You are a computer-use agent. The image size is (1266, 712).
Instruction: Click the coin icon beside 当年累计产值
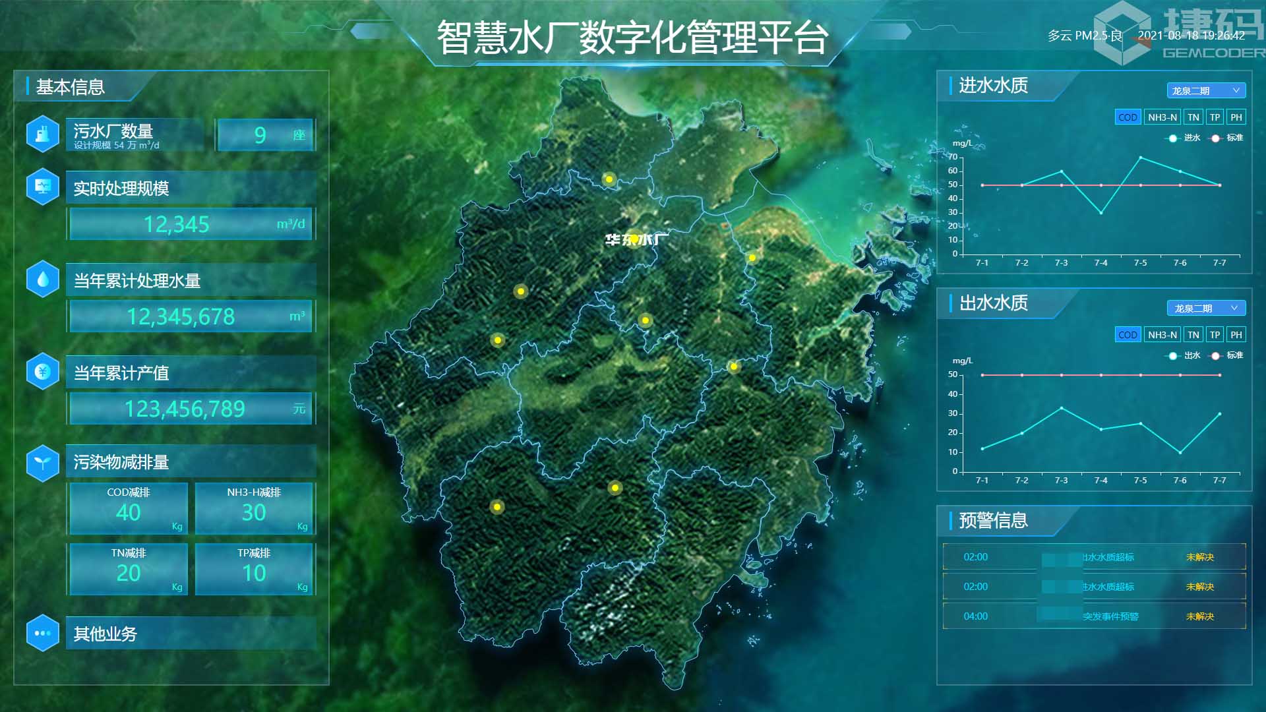(42, 371)
